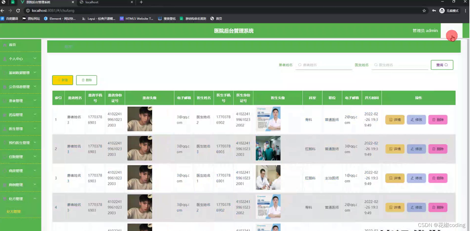Click 修改 for row 1
The width and height of the screenshot is (470, 231).
coord(416,120)
